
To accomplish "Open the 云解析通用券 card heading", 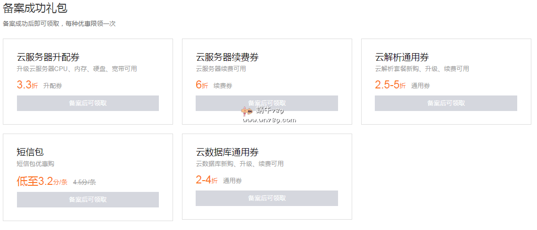I will click(402, 57).
